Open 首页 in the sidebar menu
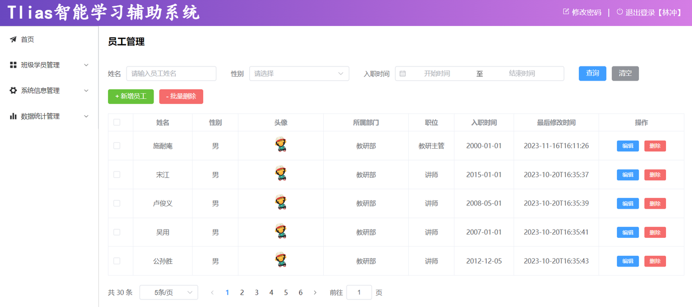The height and width of the screenshot is (307, 692). pyautogui.click(x=28, y=39)
